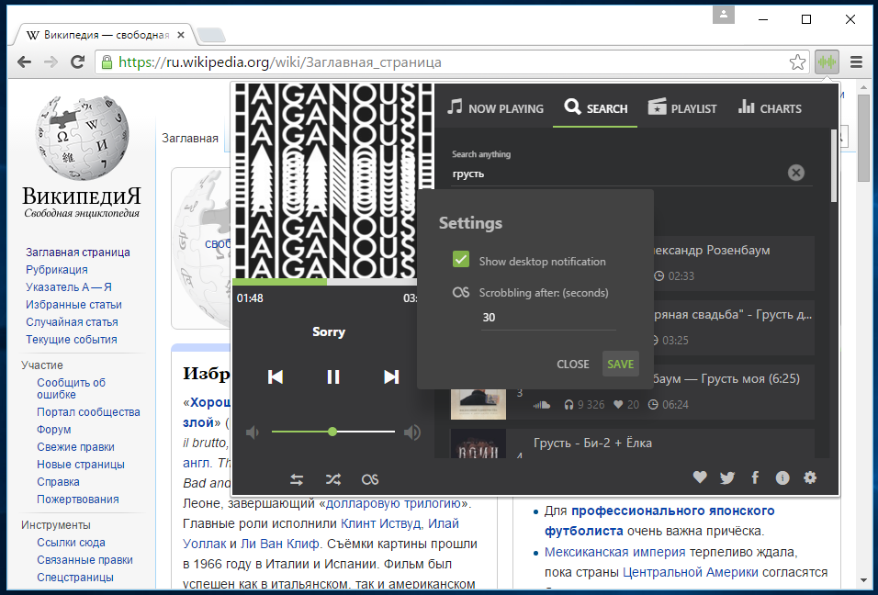Open the green waveform music extension icon
The width and height of the screenshot is (878, 595).
(827, 62)
